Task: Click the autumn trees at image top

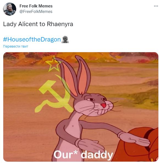Action: (x=81, y=58)
